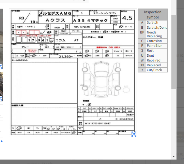Click the 21,360 recycle fee value
The image size is (184, 164).
[x=65, y=57]
